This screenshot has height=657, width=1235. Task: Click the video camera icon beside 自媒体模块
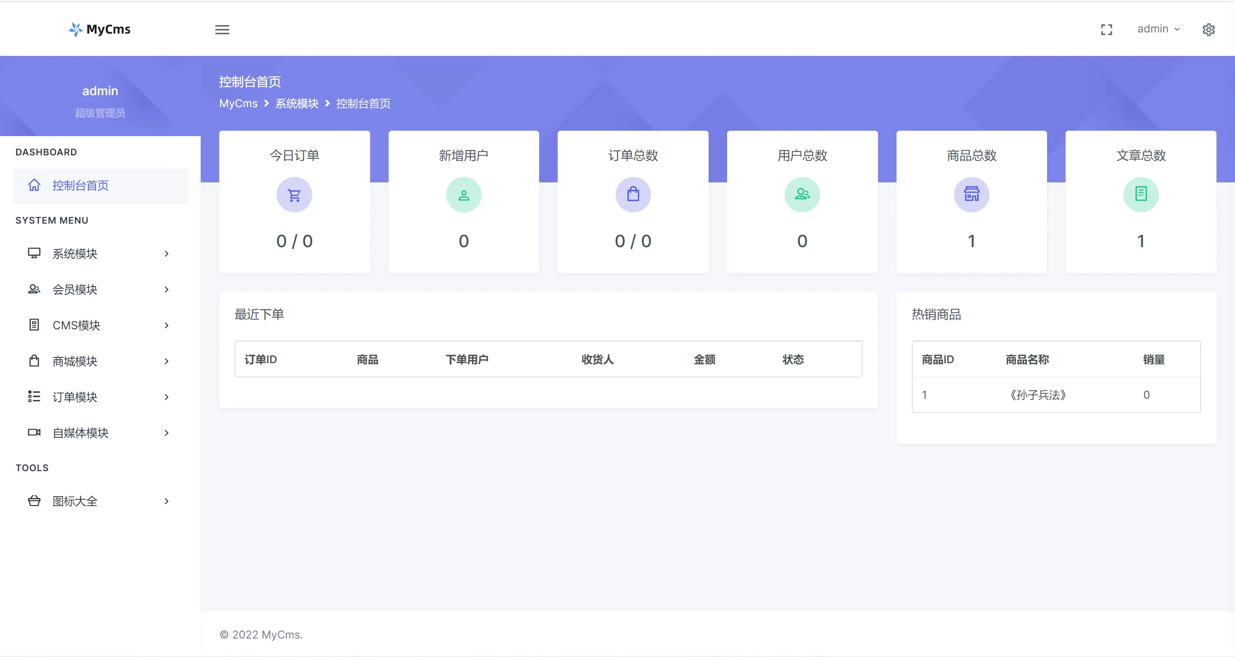[x=34, y=433]
